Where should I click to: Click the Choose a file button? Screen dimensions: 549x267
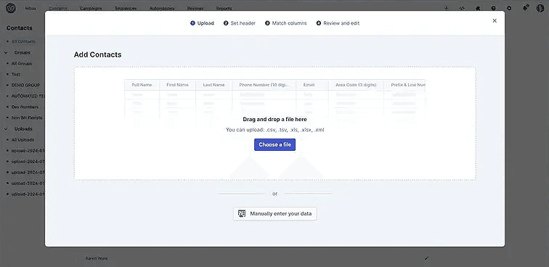pos(274,144)
